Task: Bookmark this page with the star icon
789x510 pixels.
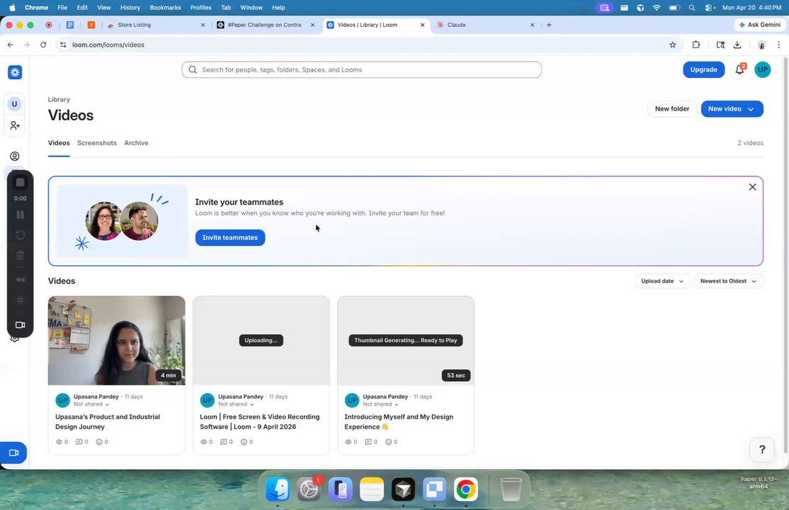Action: [673, 45]
